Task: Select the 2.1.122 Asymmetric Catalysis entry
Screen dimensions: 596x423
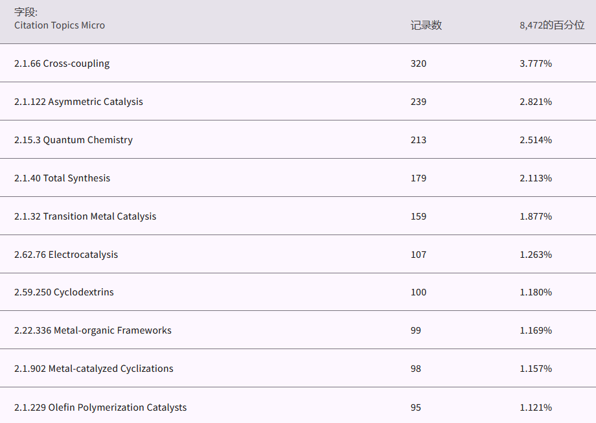Action: [78, 102]
